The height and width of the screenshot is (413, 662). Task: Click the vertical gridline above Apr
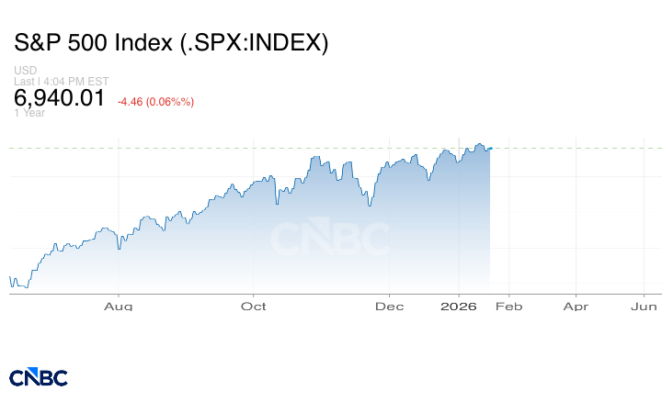click(x=576, y=211)
